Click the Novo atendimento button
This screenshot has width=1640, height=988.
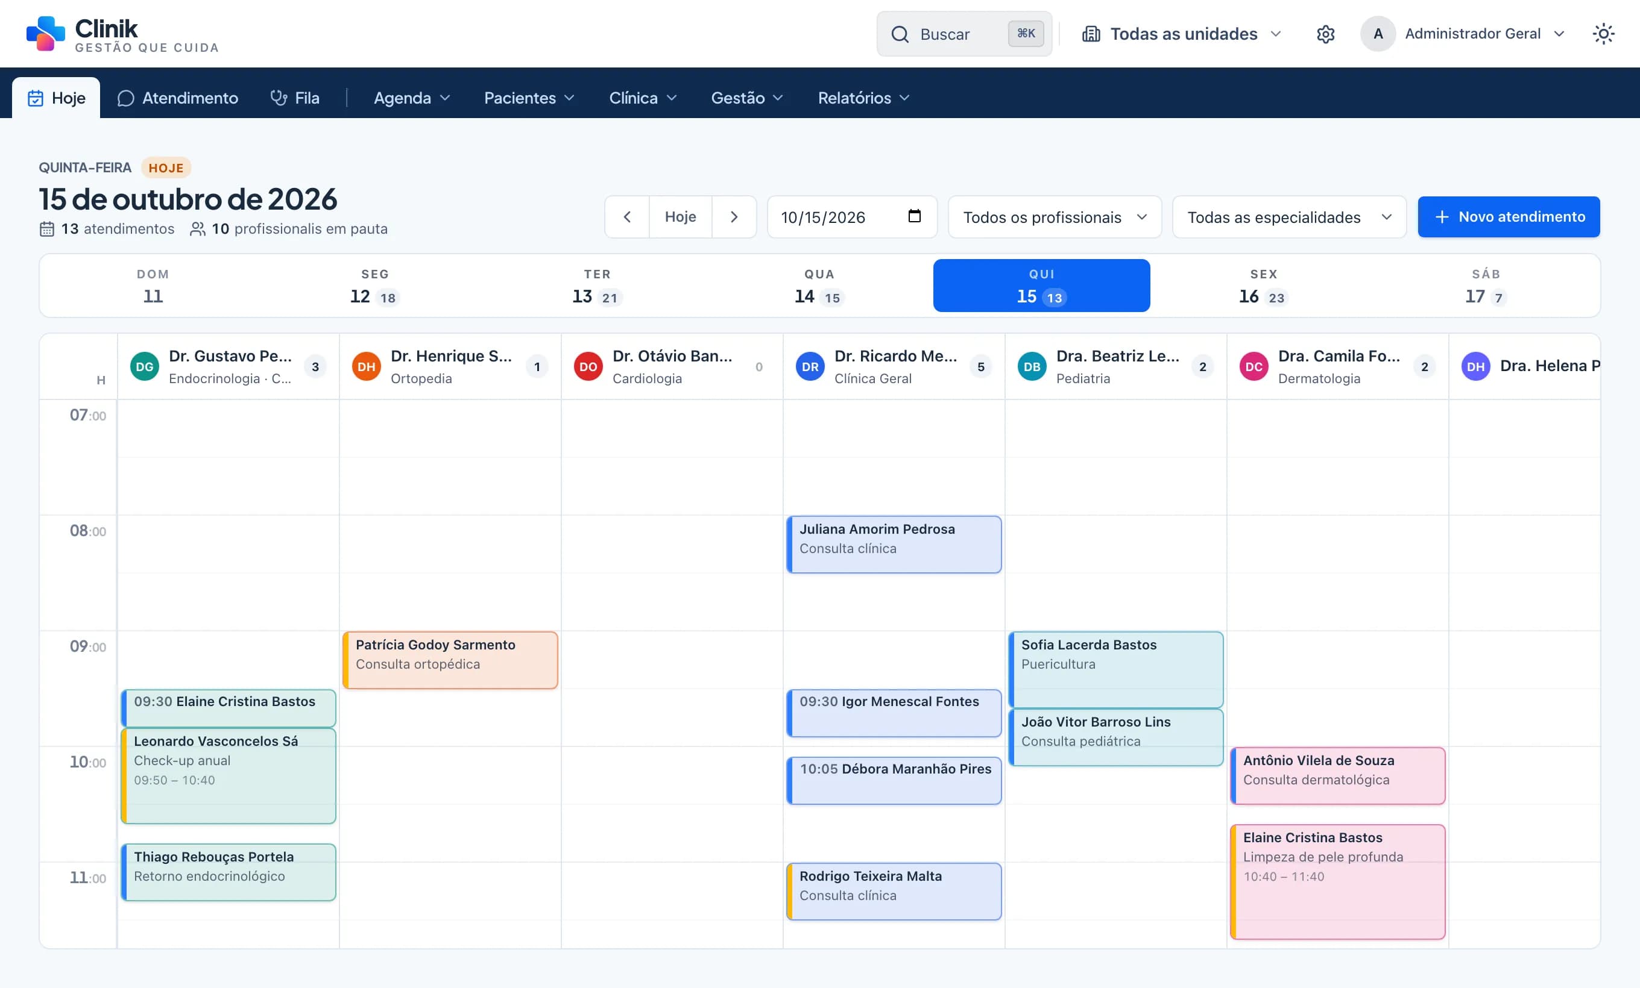[x=1508, y=217]
